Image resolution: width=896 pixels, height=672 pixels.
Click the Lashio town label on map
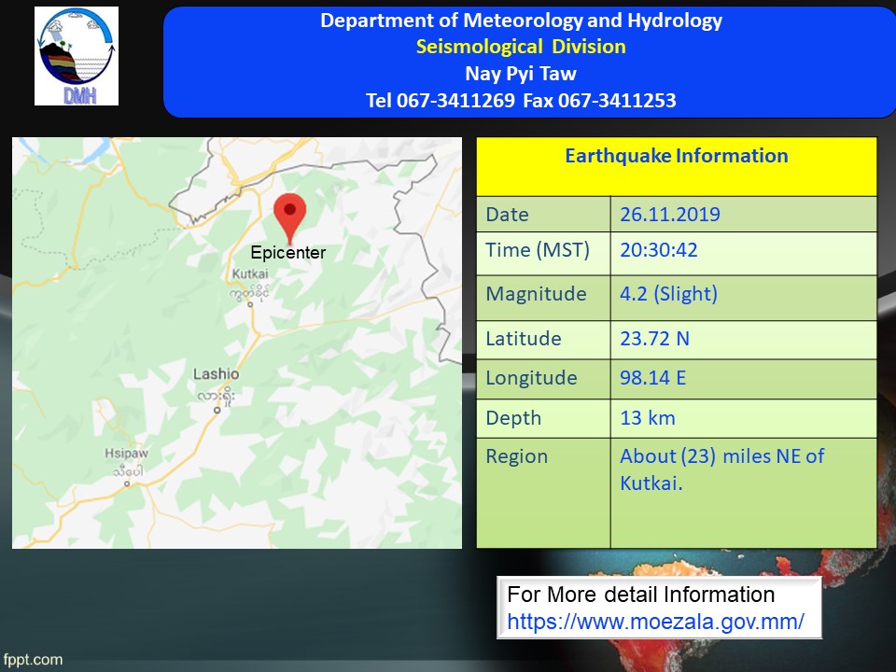coord(216,374)
